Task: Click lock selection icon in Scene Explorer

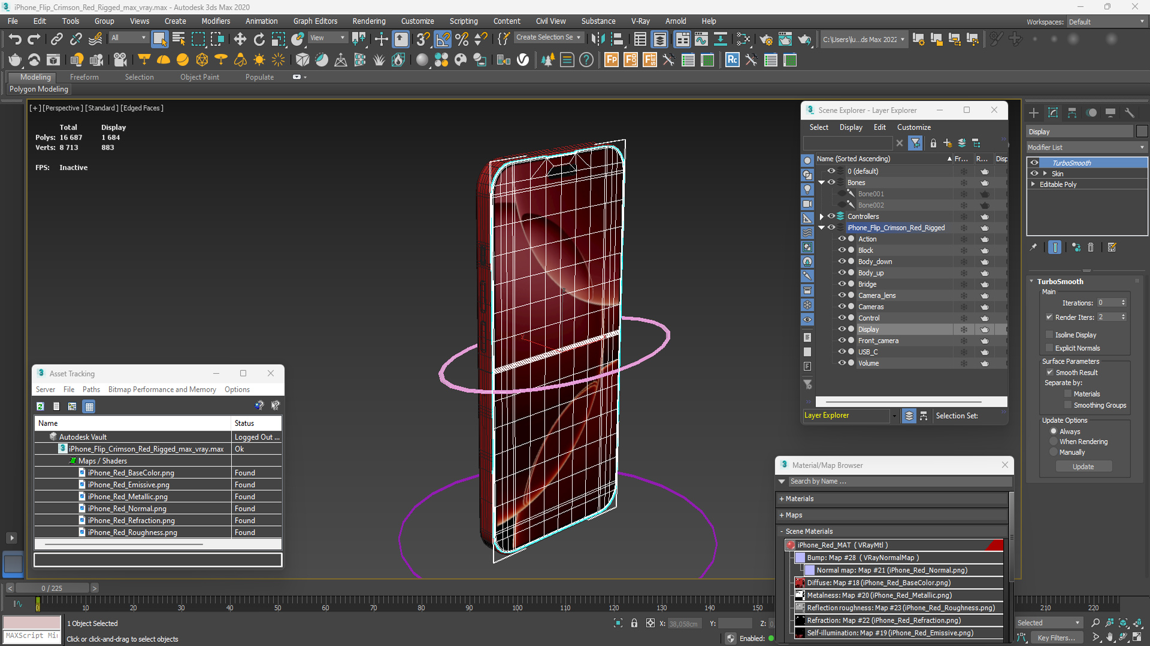Action: click(933, 143)
